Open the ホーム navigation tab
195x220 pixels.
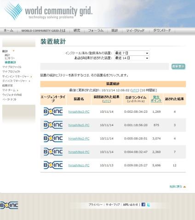(8, 31)
